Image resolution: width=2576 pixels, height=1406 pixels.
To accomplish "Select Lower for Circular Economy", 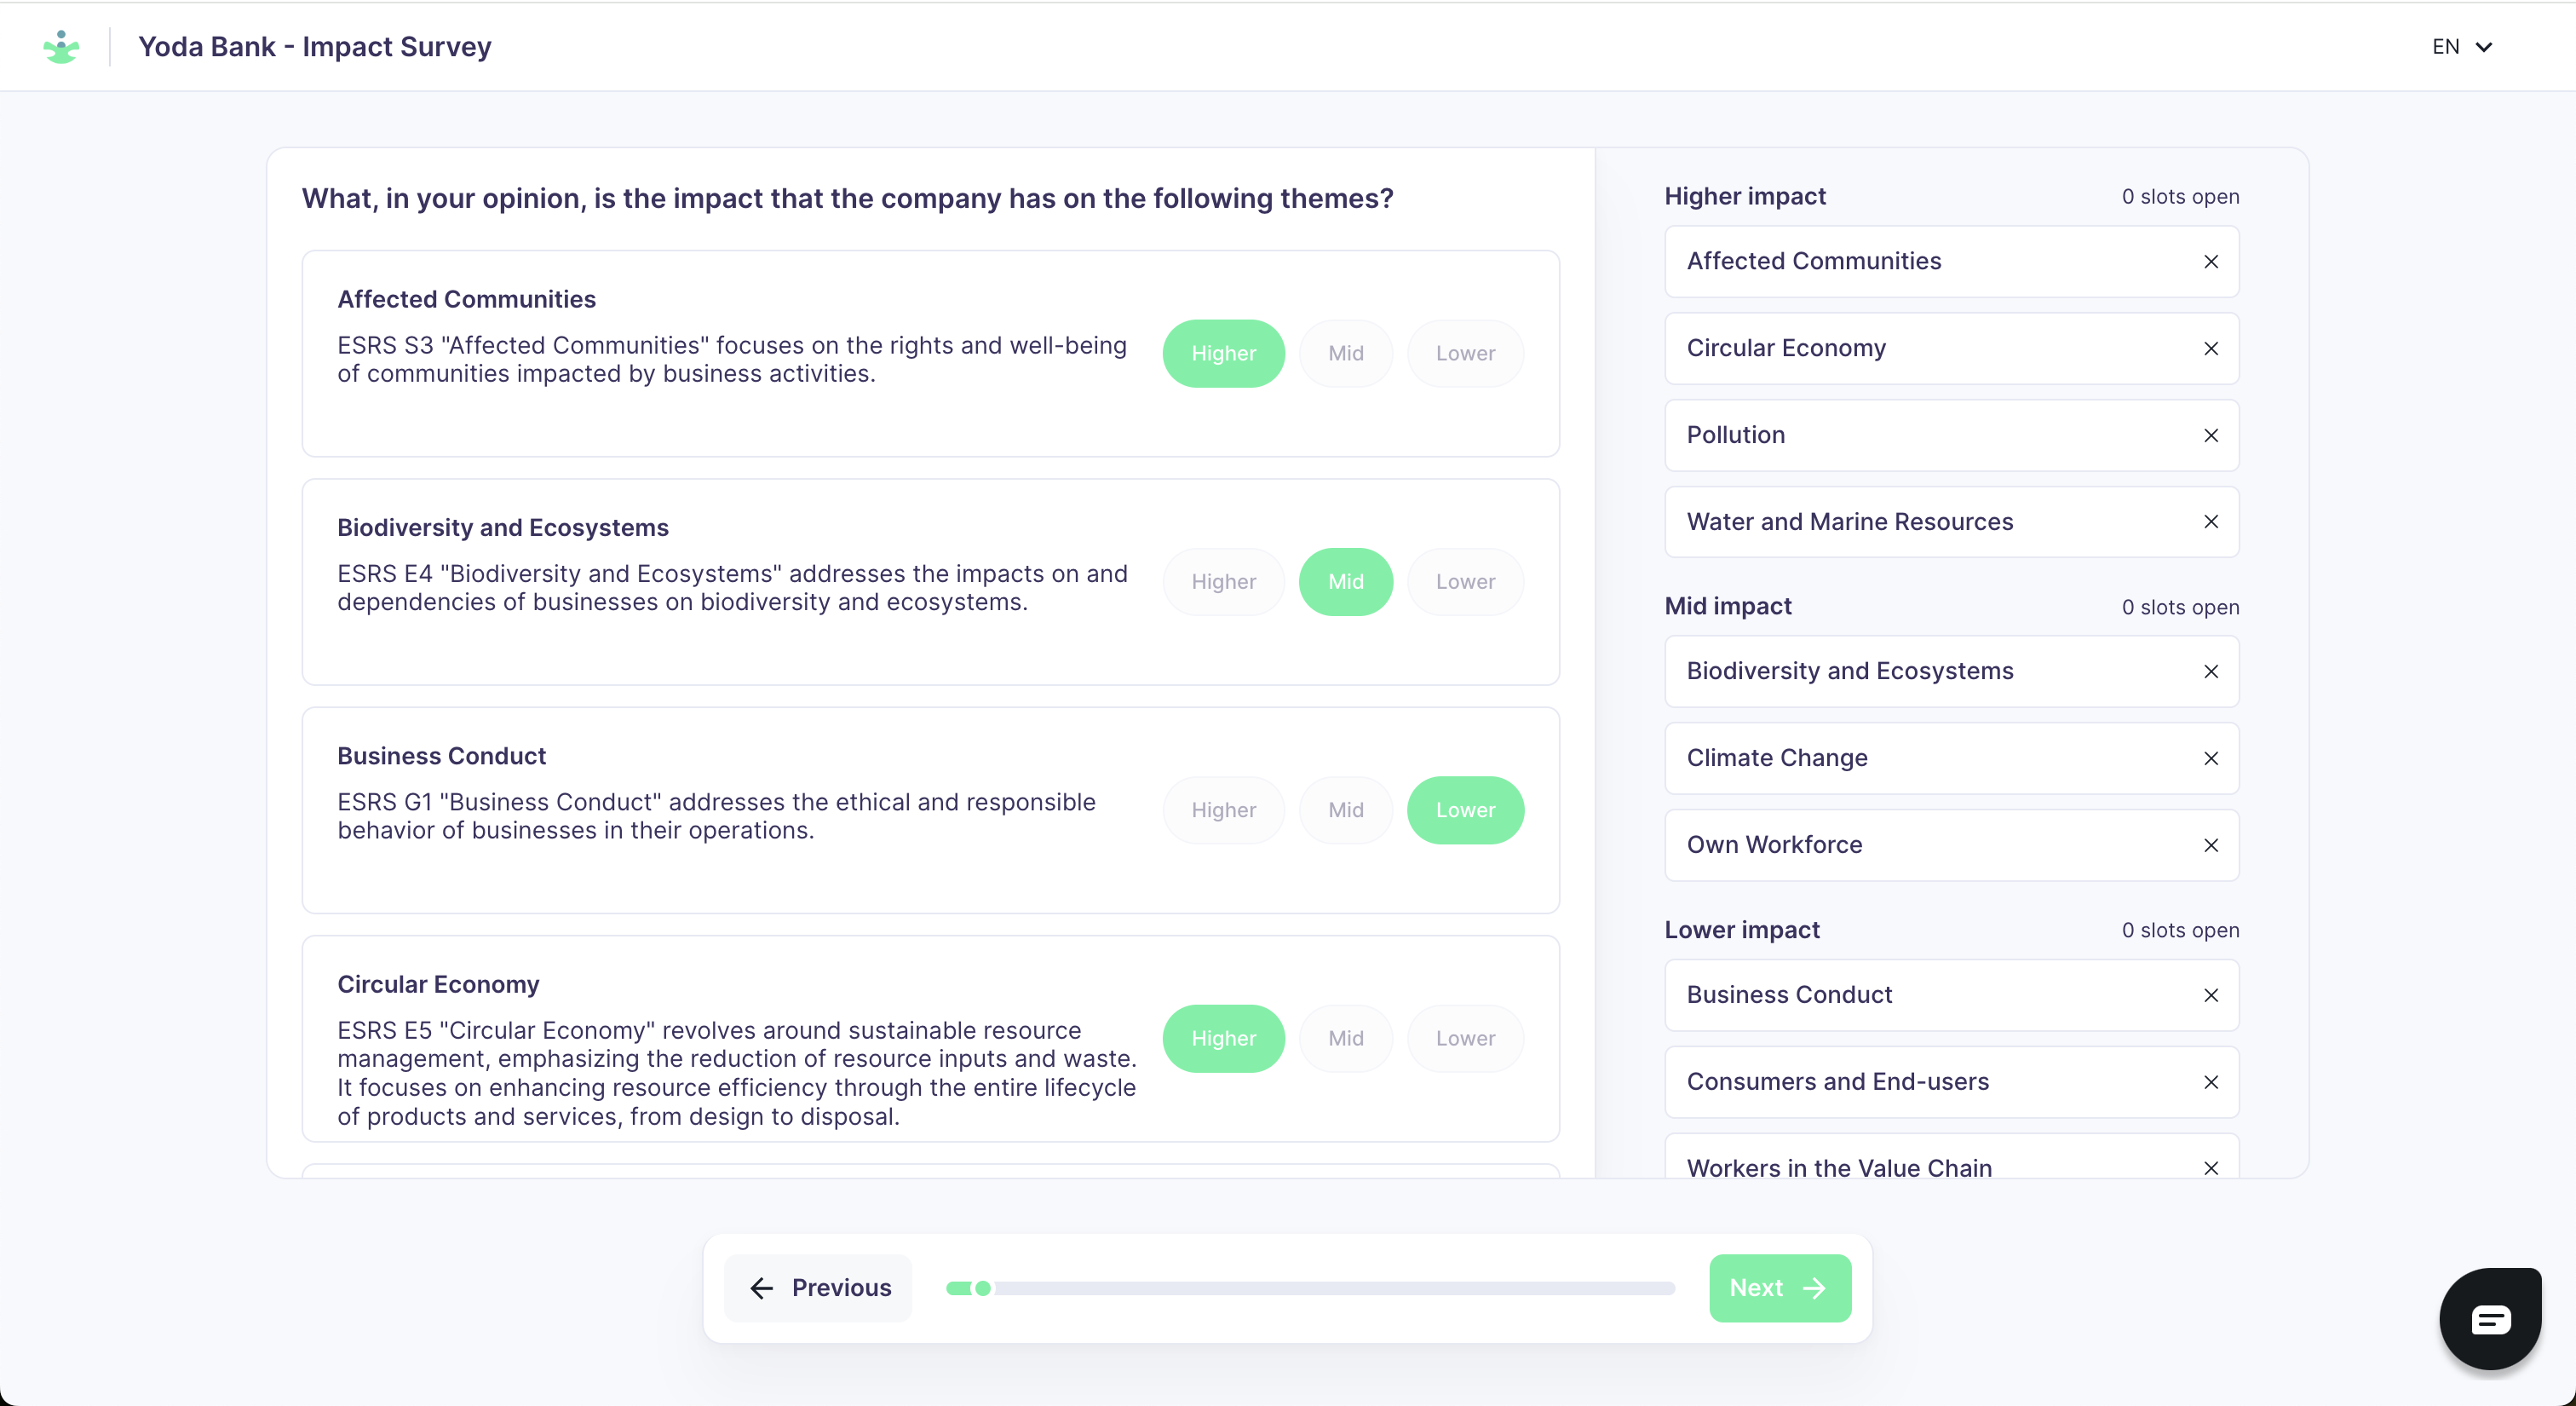I will pyautogui.click(x=1464, y=1039).
